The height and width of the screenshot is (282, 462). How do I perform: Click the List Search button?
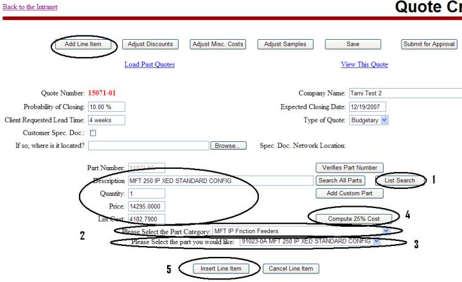(x=399, y=181)
